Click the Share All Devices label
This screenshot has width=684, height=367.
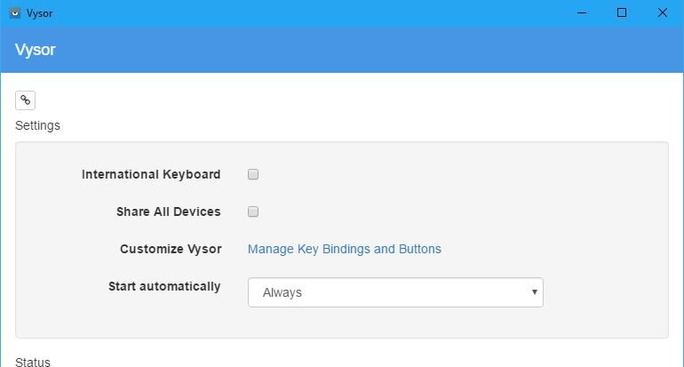coord(169,211)
